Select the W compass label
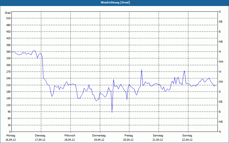 click(x=220, y=72)
